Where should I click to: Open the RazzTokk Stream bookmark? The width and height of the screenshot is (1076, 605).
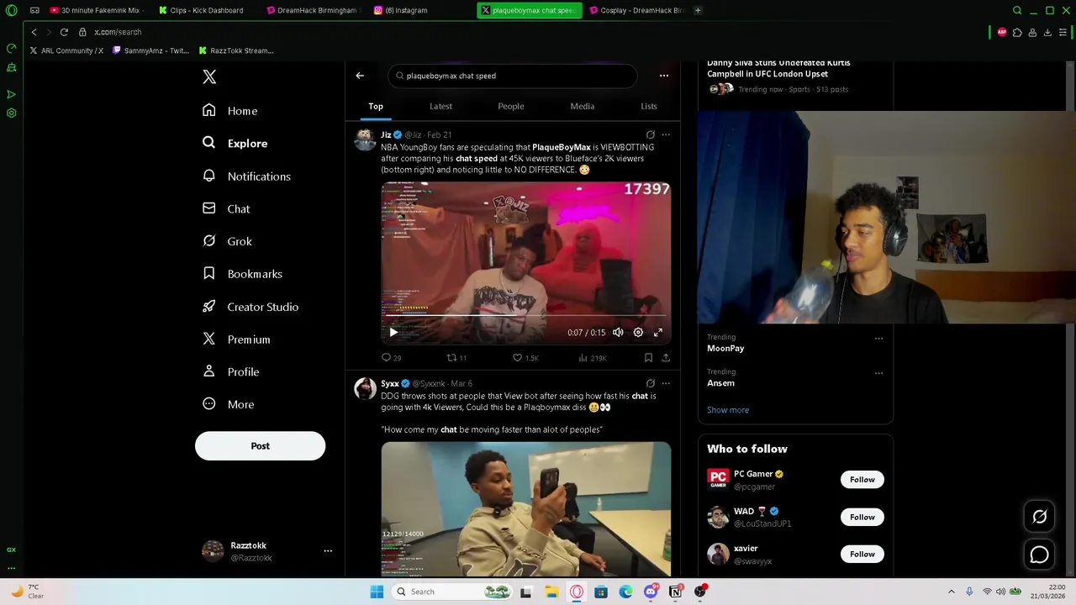236,50
